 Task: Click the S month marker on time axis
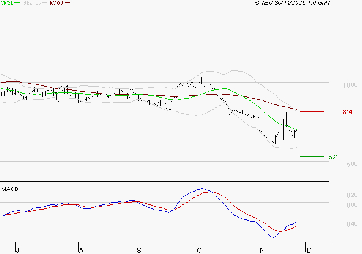coord(139,250)
